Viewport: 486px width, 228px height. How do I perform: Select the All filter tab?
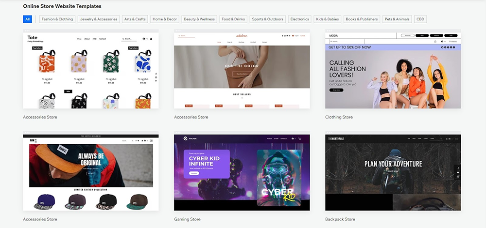(x=27, y=19)
